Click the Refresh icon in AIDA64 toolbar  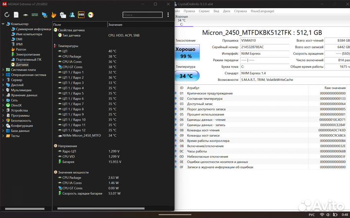(x=7, y=15)
